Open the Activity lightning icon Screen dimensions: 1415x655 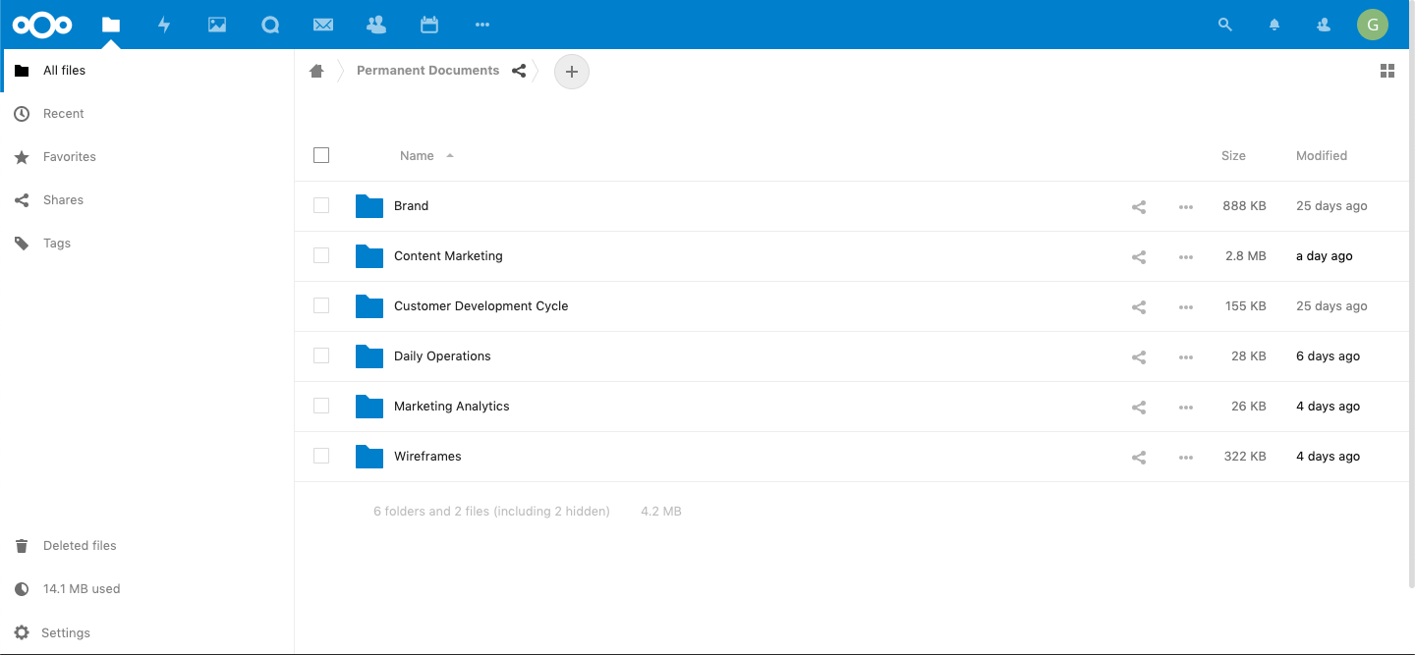[164, 25]
